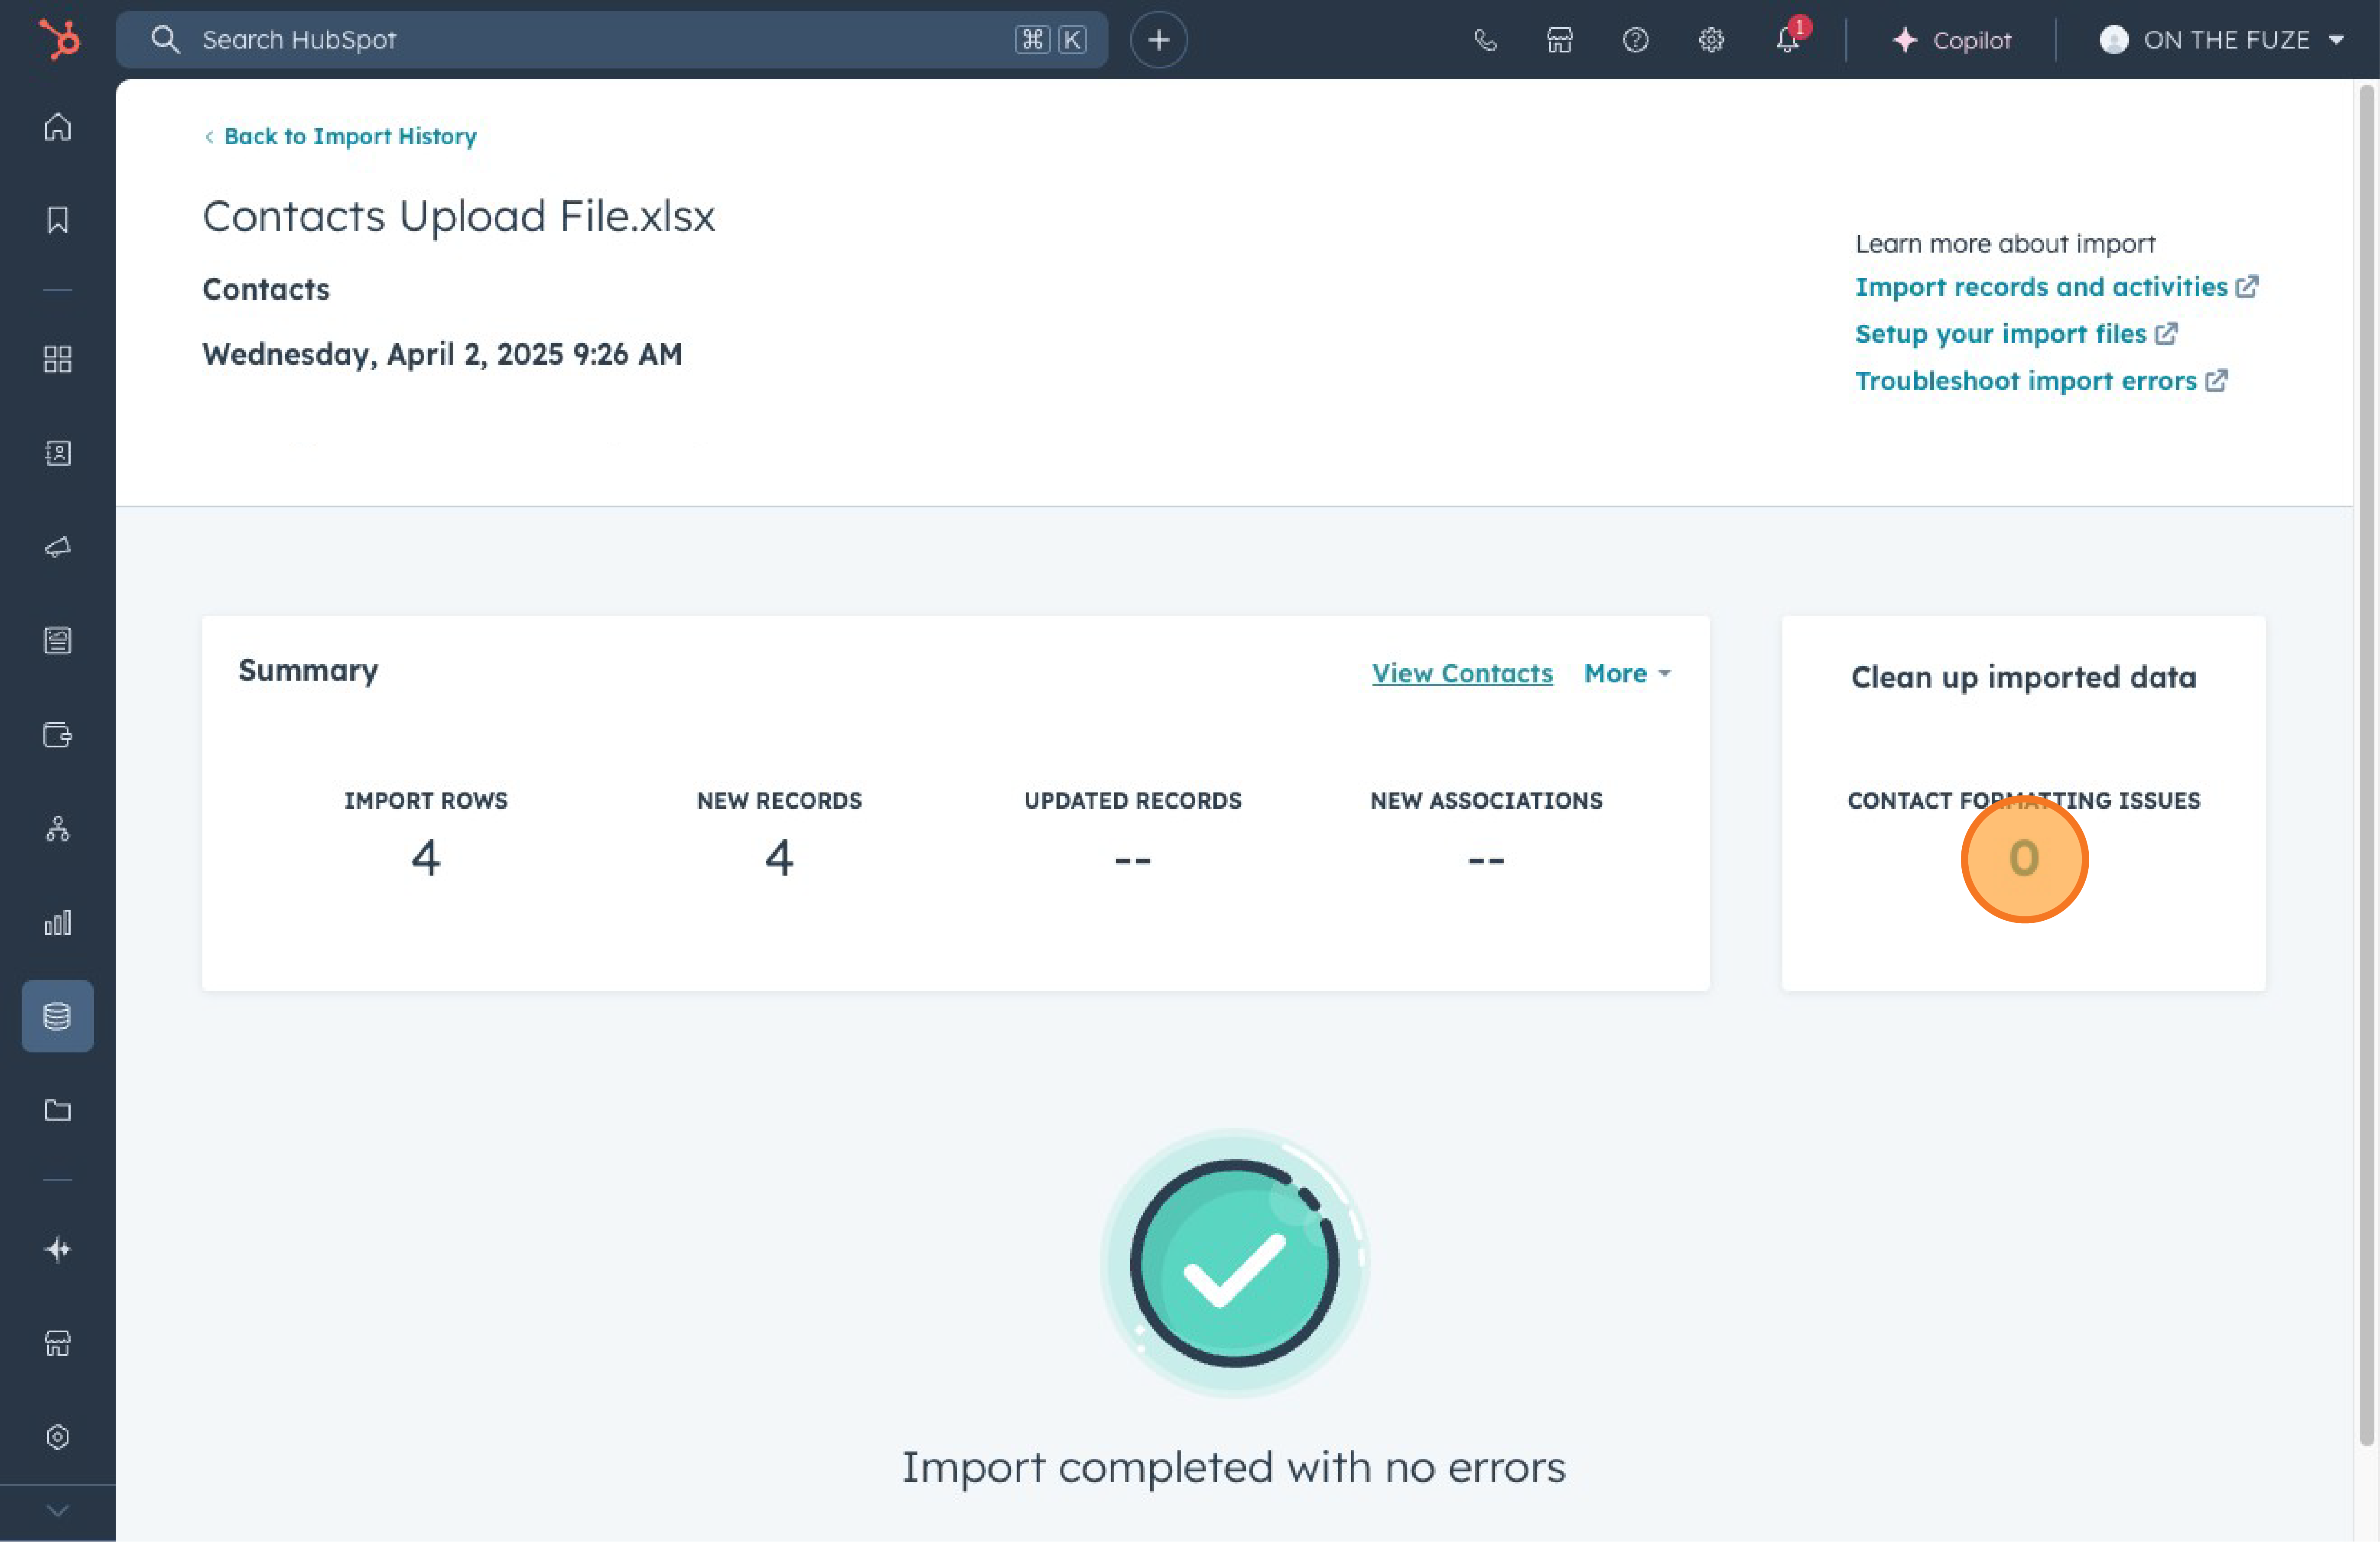The image size is (2380, 1542).
Task: Click the page vertical scrollbar
Action: point(2366,765)
